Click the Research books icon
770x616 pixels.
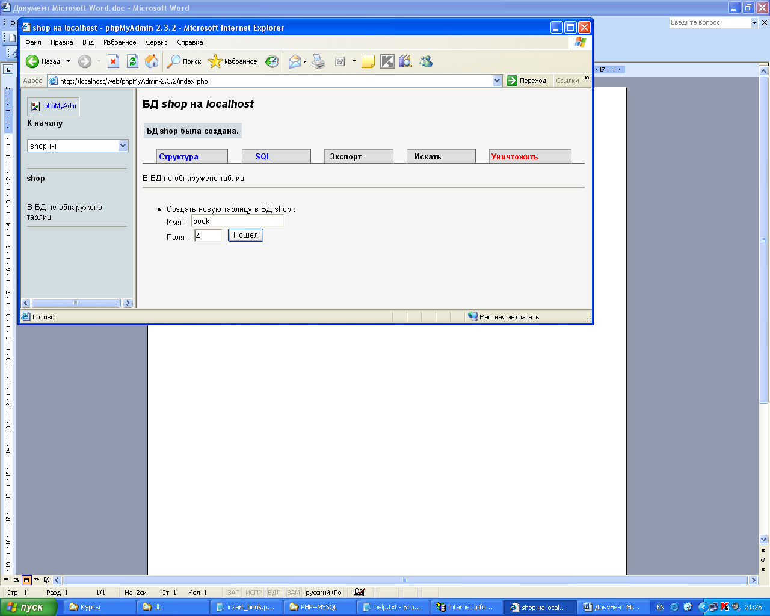(406, 61)
